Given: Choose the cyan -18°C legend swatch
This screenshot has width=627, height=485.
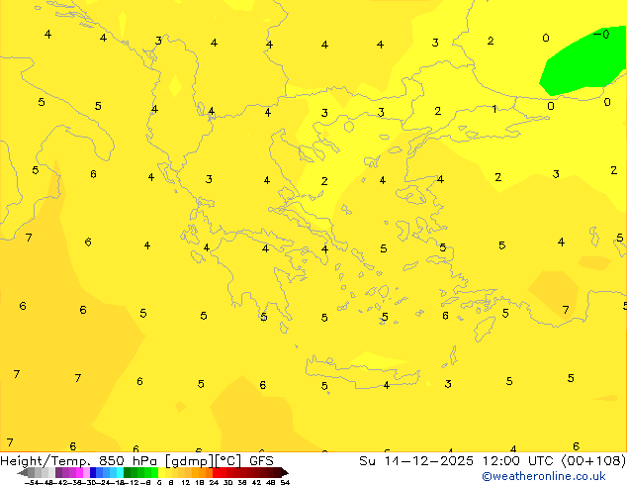Looking at the screenshot, I should point(120,472).
